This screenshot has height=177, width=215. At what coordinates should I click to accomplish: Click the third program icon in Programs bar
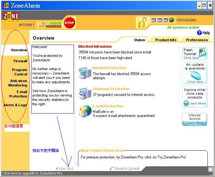pyautogui.click(x=166, y=20)
